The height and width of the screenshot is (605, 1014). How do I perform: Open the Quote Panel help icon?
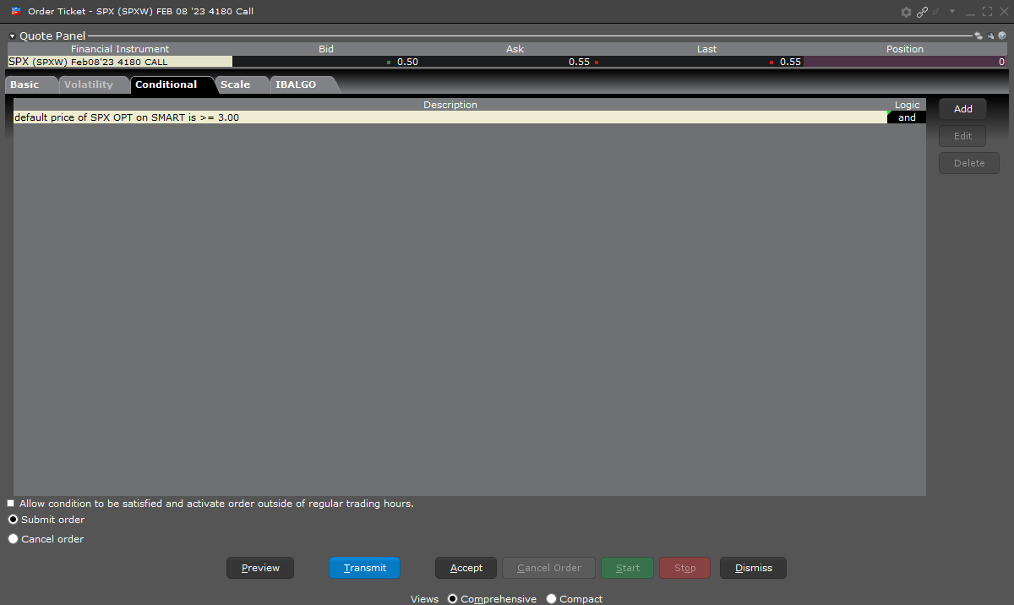1001,36
